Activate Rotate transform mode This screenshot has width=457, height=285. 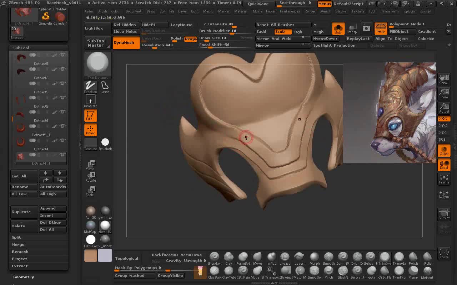click(x=91, y=177)
